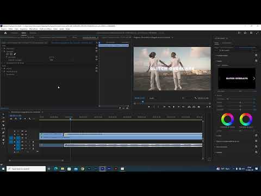This screenshot has height=196, width=261.
Task: Use the free draw bezier mask tool
Action: coord(15,54)
